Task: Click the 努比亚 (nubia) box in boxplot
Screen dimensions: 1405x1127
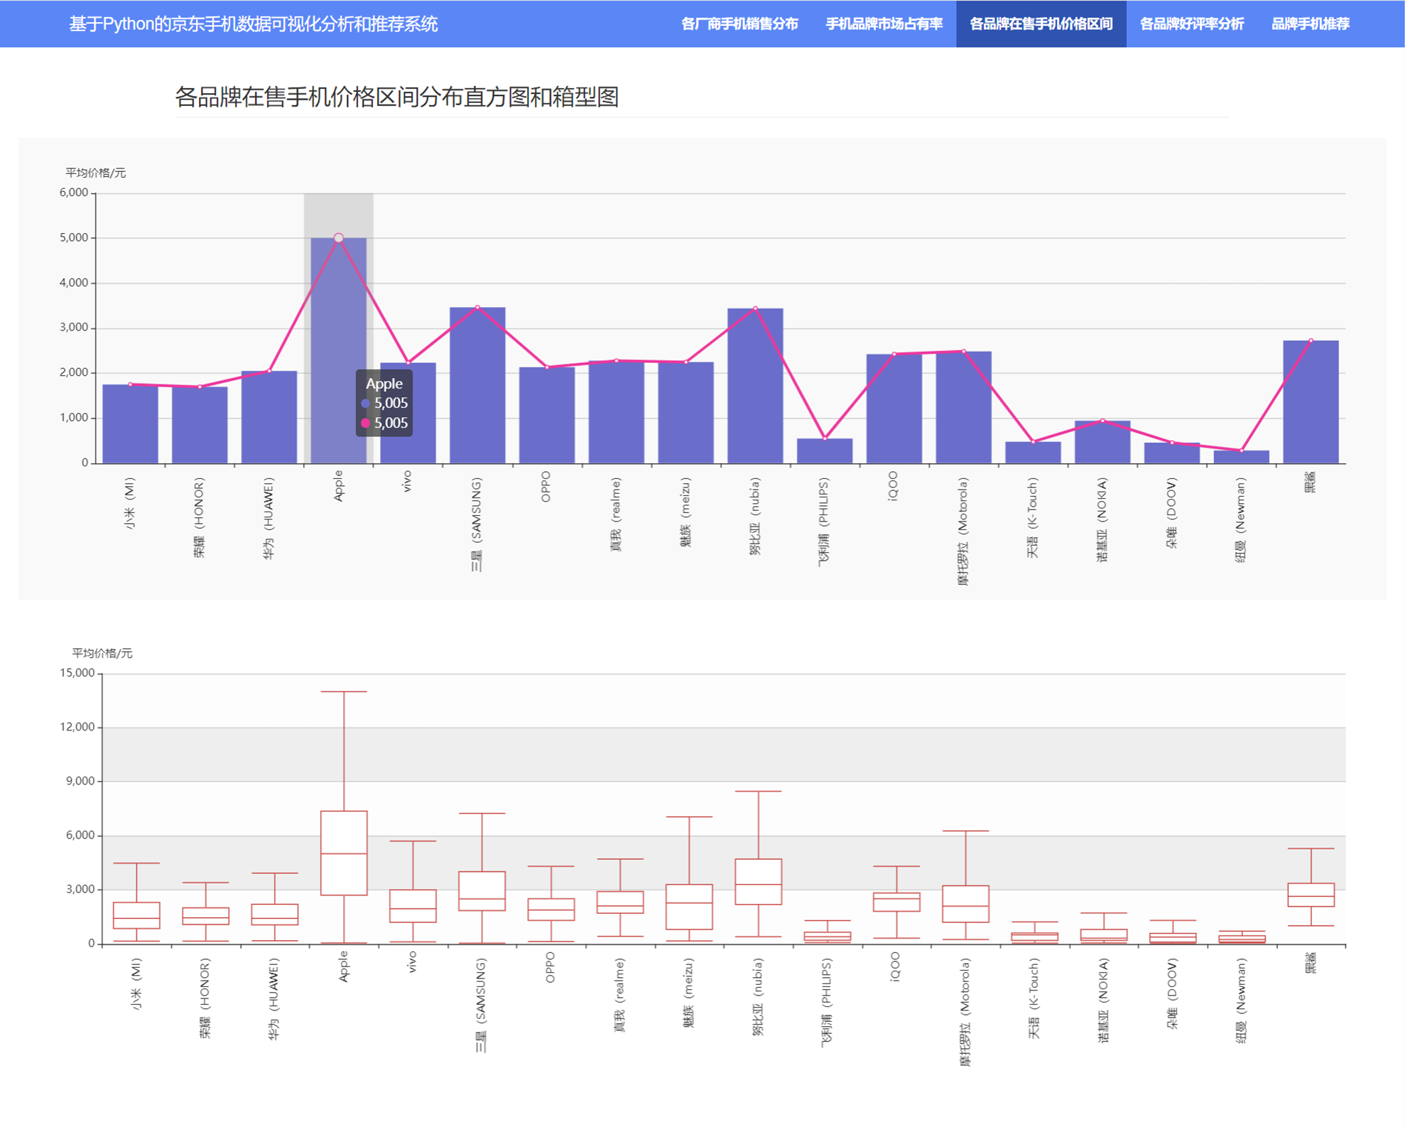Action: [759, 882]
